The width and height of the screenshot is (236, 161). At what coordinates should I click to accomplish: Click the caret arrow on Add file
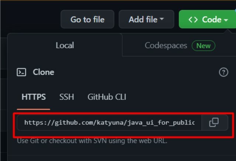pos(162,19)
